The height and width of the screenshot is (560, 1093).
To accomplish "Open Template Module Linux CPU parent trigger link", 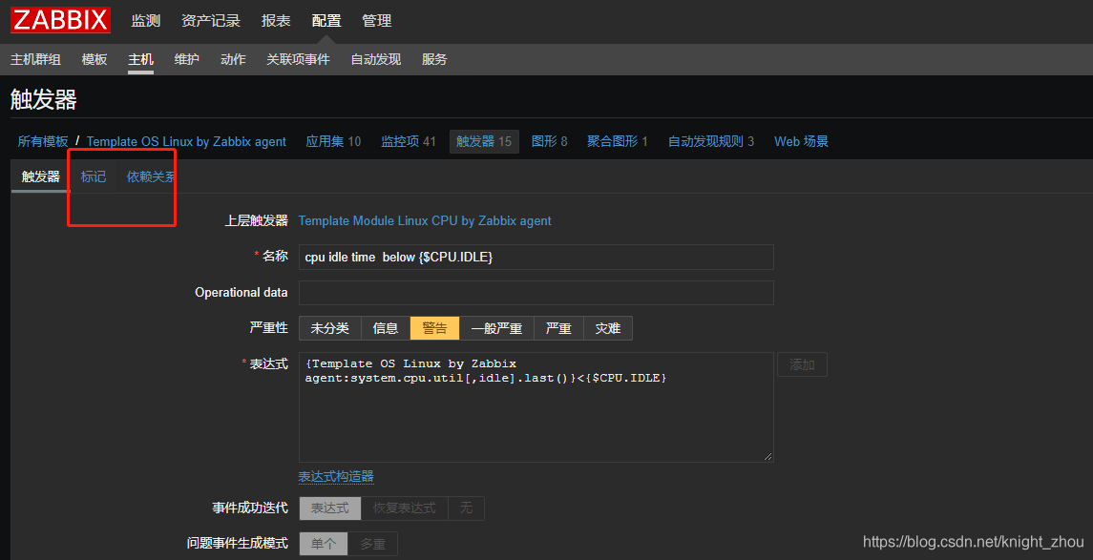I will (x=425, y=220).
